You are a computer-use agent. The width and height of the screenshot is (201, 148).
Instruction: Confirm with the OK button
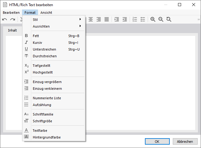157,142
